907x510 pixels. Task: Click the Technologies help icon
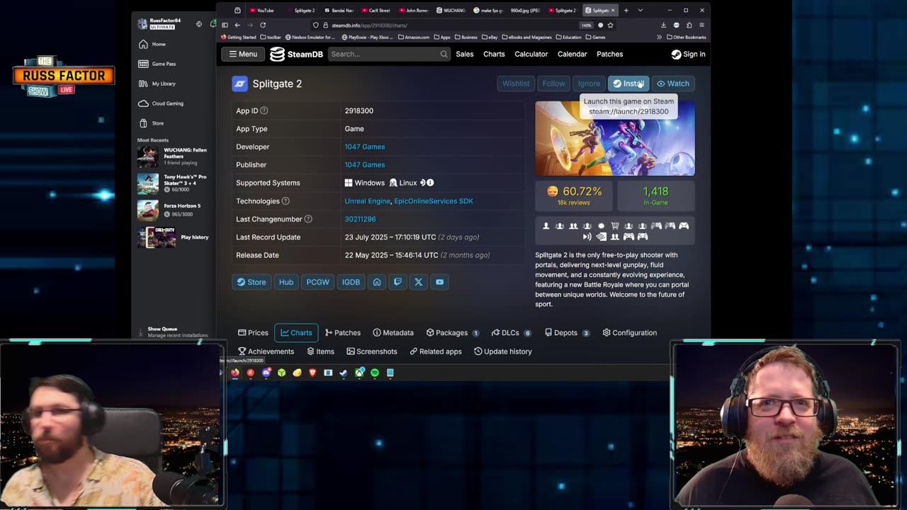[x=286, y=201]
